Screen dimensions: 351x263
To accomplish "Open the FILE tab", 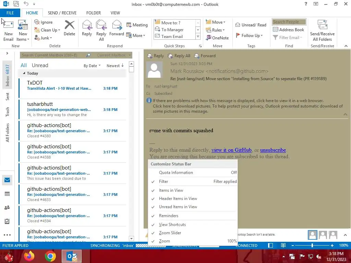I will 10,13.
